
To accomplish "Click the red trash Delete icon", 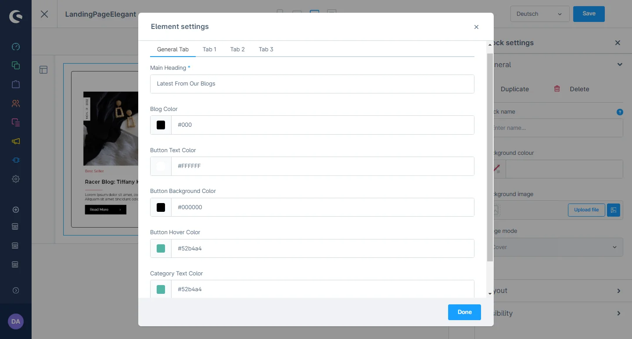I will [557, 89].
